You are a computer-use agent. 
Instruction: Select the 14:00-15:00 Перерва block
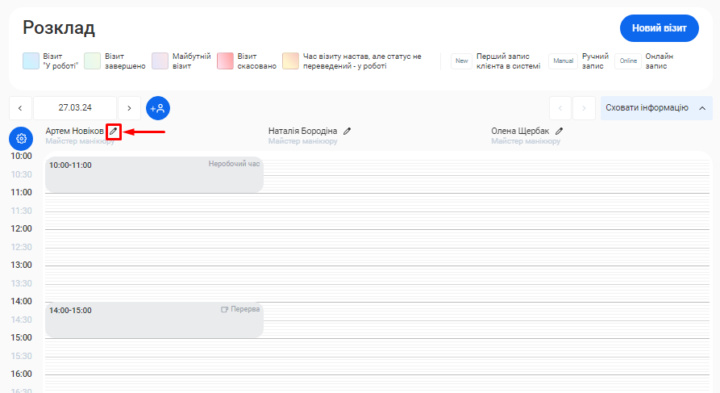tap(154, 320)
